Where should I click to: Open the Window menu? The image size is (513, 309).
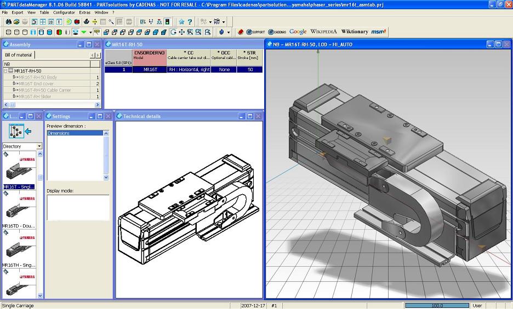tap(101, 13)
